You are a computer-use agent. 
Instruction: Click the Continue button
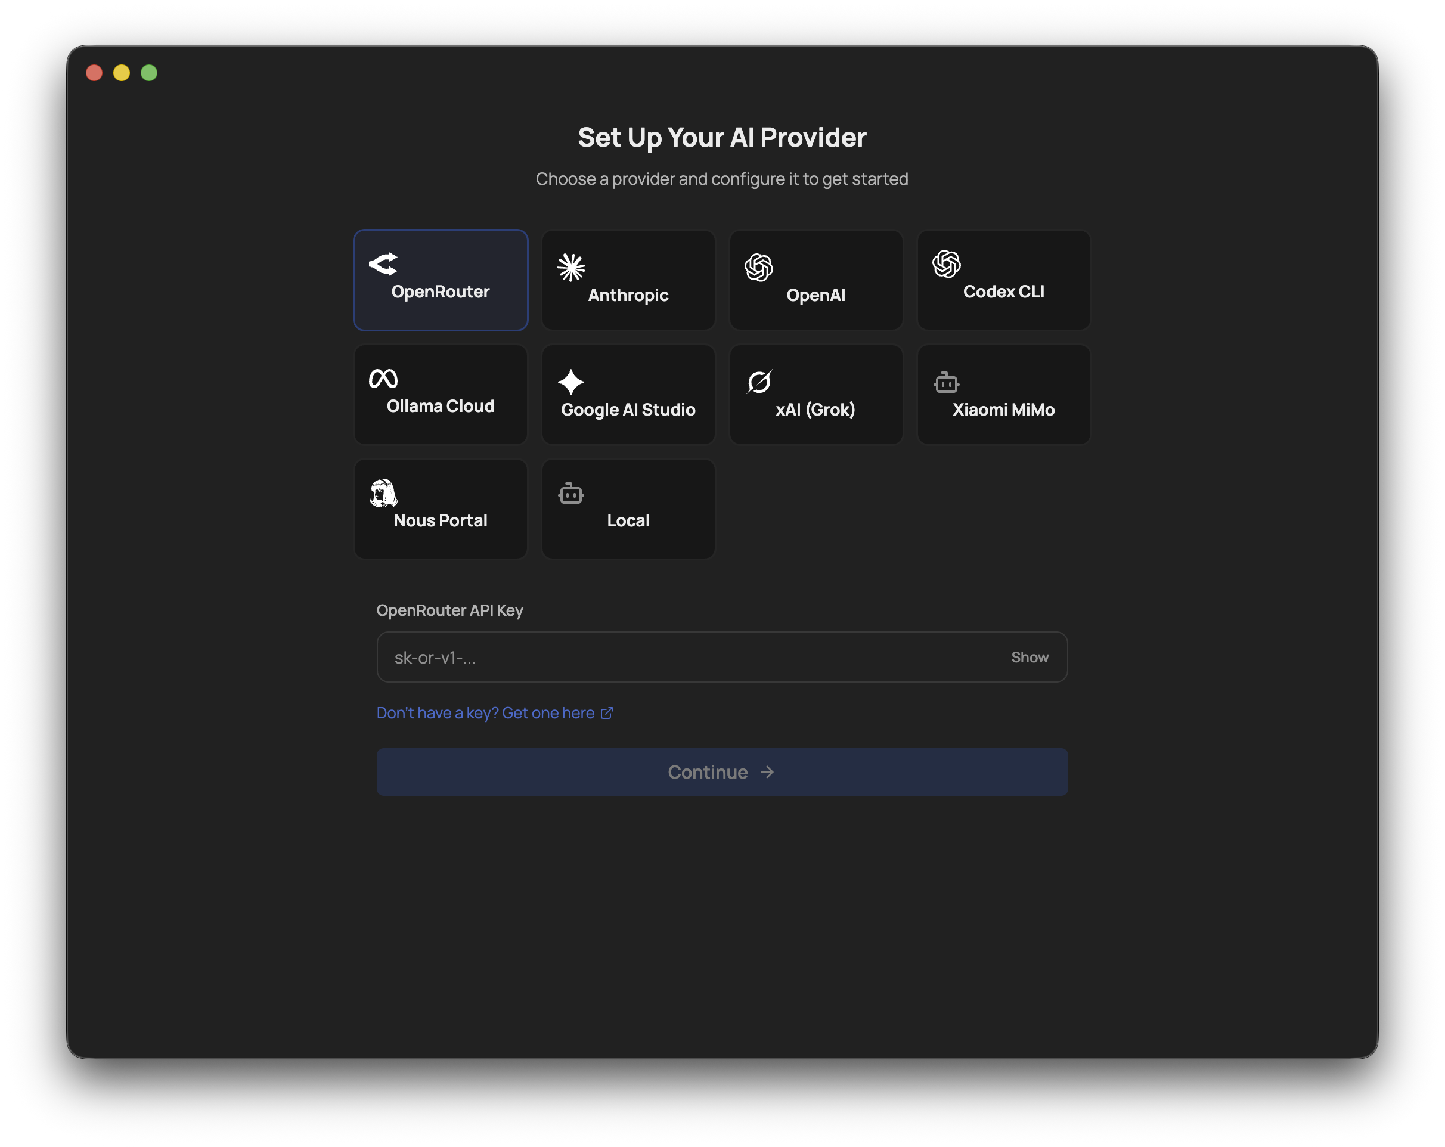point(722,772)
